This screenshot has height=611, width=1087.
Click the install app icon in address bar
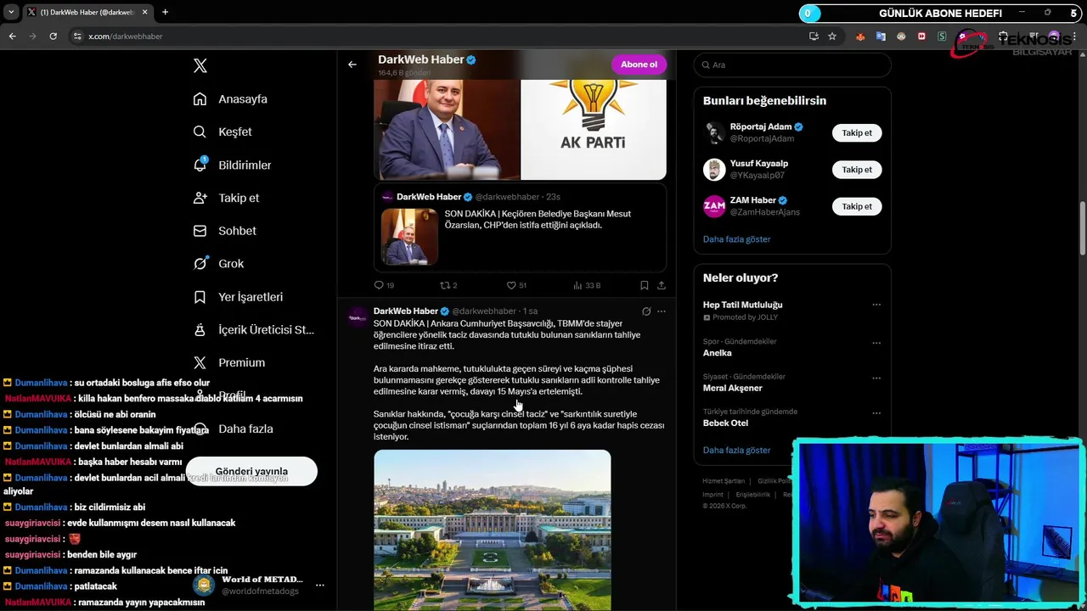pos(814,36)
